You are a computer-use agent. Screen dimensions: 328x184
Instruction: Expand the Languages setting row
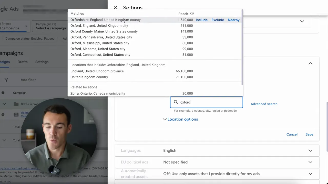[310, 151]
